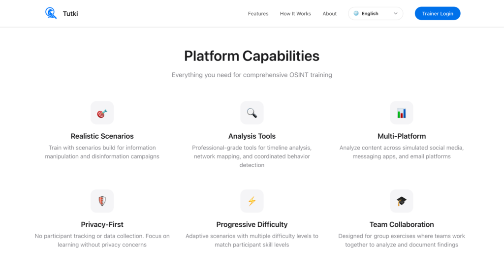This screenshot has width=504, height=274.
Task: Click the Tutki magnifier logo icon
Action: (x=51, y=13)
